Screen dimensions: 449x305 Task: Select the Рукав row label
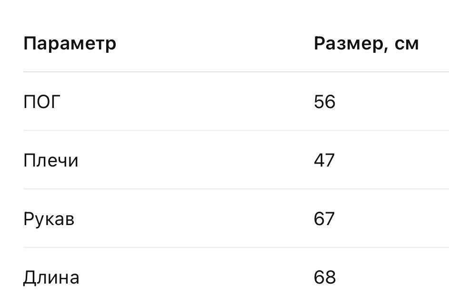point(49,219)
